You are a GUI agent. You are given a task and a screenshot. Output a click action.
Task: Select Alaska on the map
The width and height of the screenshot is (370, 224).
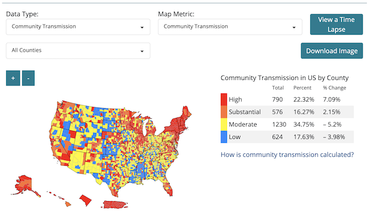(x=23, y=185)
